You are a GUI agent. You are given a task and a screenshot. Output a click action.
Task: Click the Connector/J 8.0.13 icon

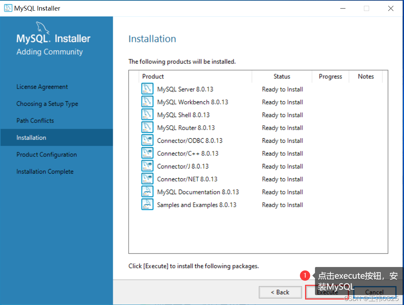147,166
